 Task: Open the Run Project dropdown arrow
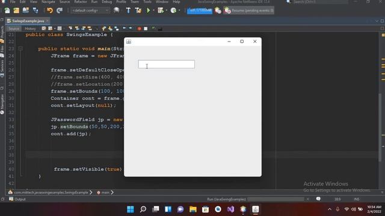(x=154, y=11)
